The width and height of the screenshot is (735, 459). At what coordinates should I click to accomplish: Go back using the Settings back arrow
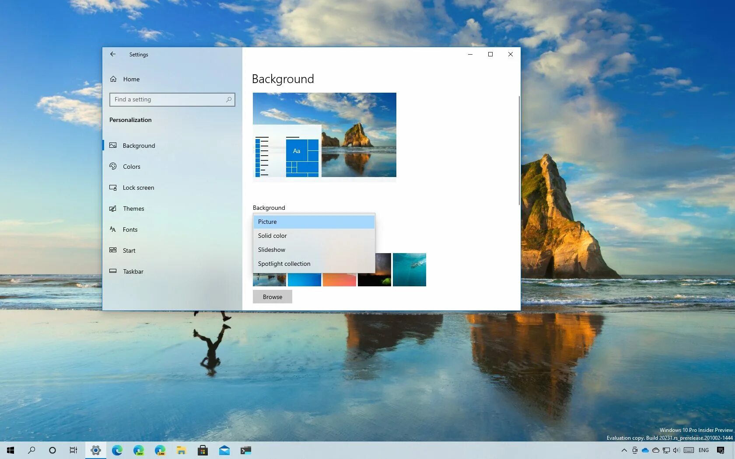(113, 54)
